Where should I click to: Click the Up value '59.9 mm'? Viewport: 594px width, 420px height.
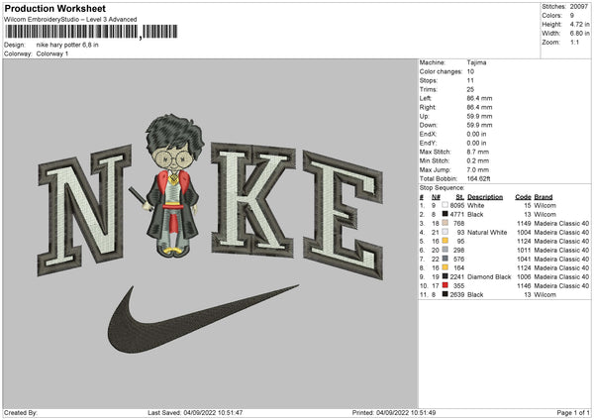(x=479, y=116)
